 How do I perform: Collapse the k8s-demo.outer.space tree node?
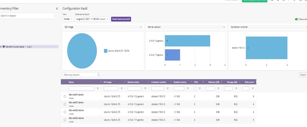coord(1,47)
